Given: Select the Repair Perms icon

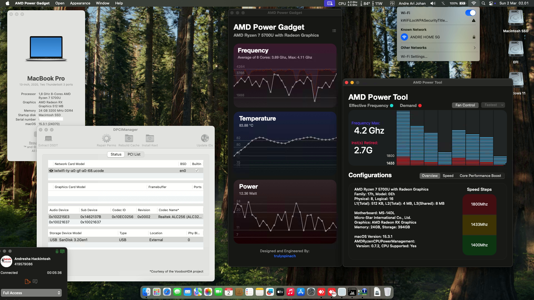Looking at the screenshot, I should coord(106,138).
